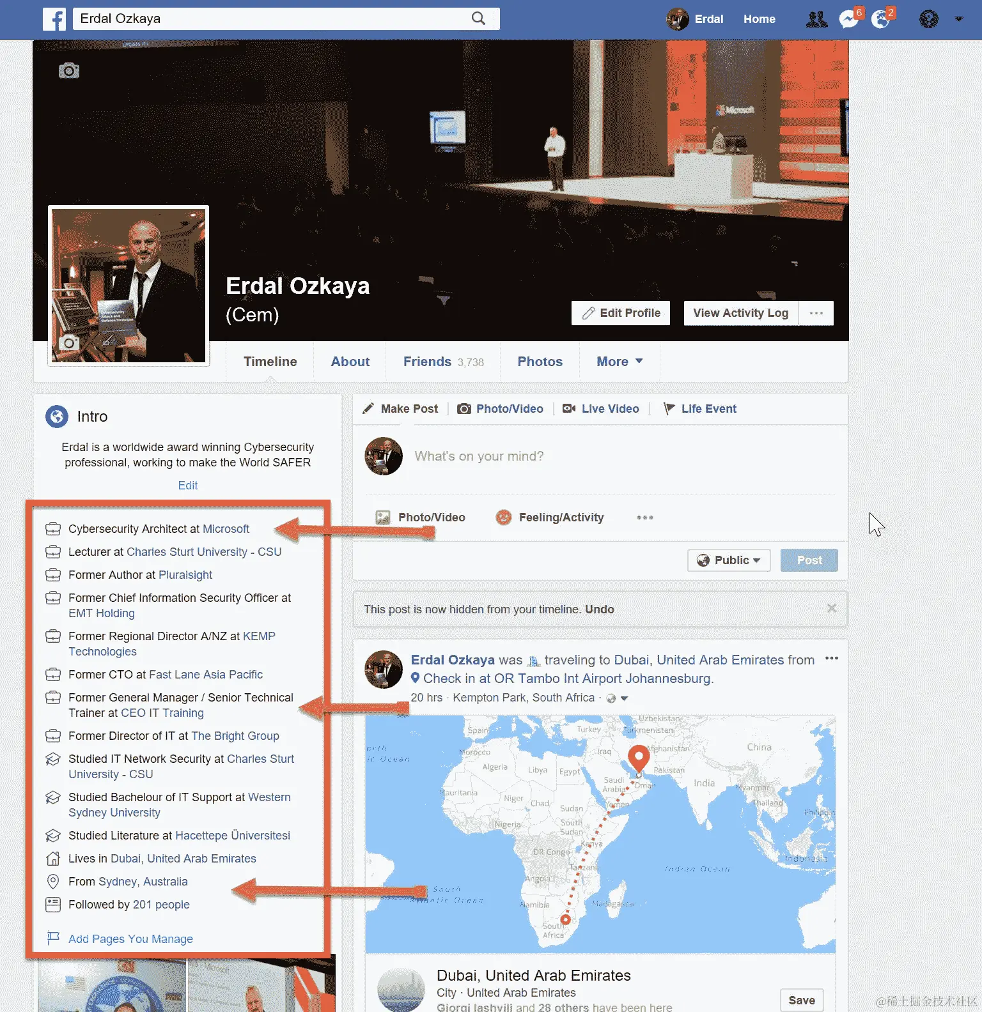982x1012 pixels.
Task: Open the account menu arrow in top bar
Action: point(958,19)
